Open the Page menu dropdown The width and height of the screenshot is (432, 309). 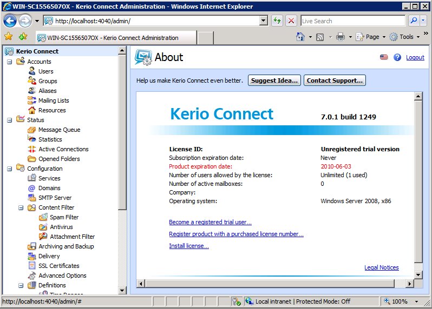384,37
